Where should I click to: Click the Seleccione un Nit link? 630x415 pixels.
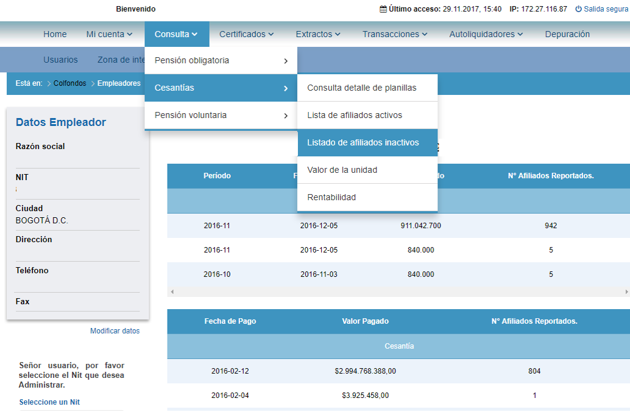coord(49,402)
